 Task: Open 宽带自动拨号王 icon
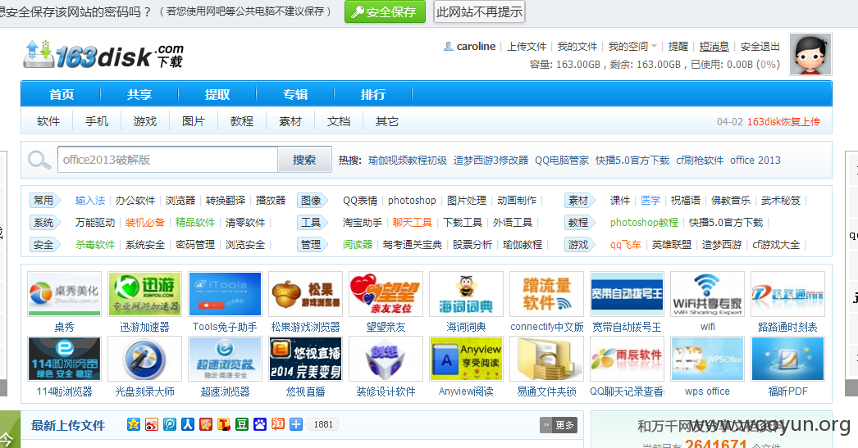[627, 294]
